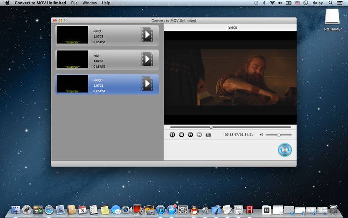Image resolution: width=348 pixels, height=218 pixels.
Task: Open the Help menu
Action: coord(106,3)
